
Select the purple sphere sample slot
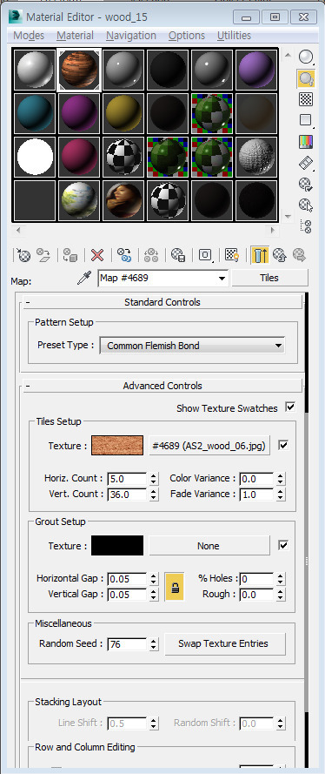coord(256,70)
